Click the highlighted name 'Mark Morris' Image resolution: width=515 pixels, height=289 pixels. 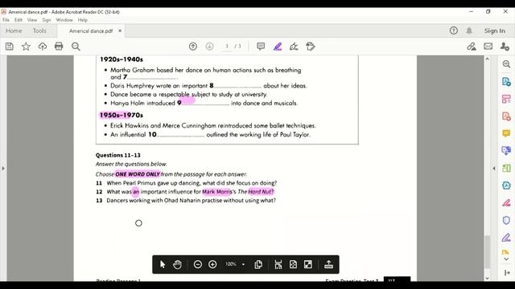click(216, 192)
